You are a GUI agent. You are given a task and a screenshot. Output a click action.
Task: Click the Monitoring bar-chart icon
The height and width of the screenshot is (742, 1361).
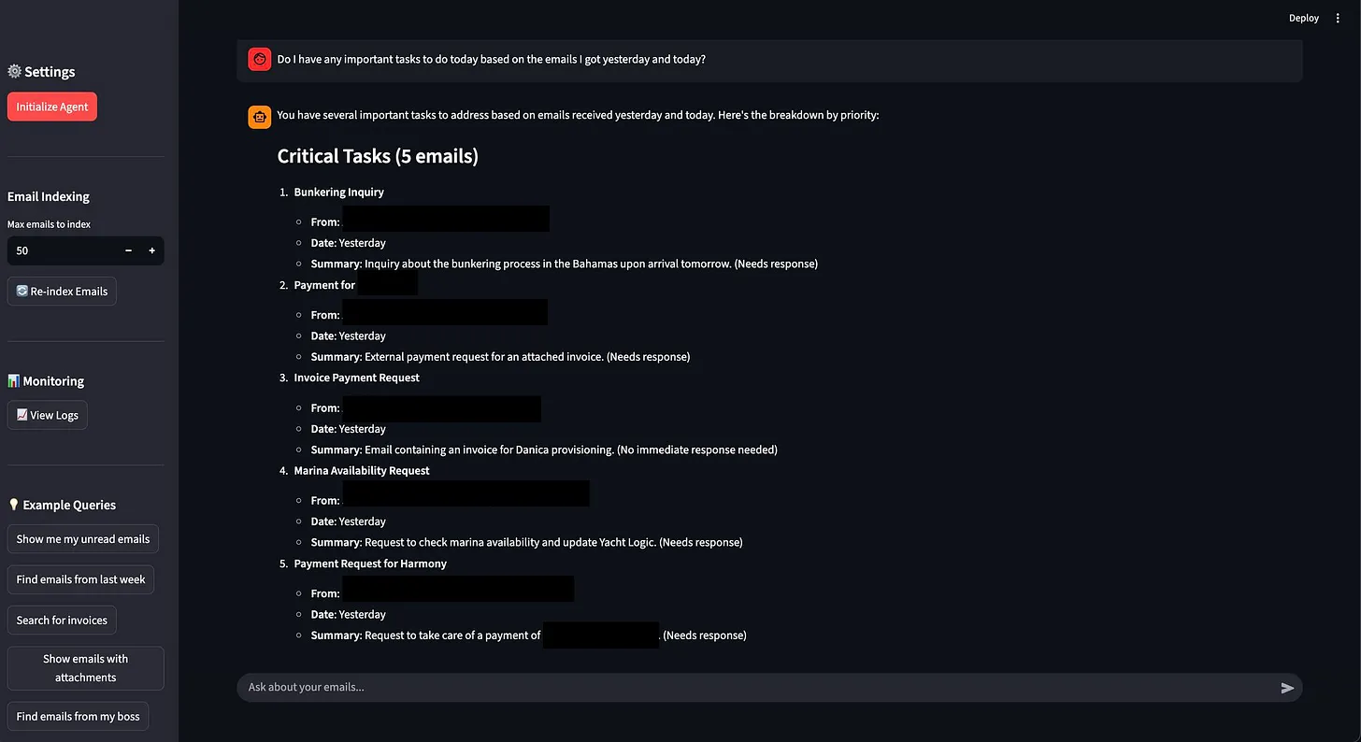[13, 380]
